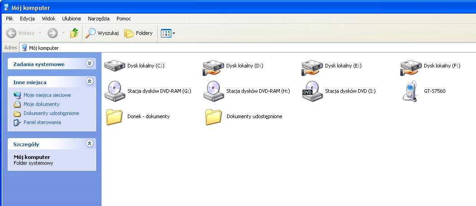The height and width of the screenshot is (206, 476).
Task: Select the DVD-RAM (G:) drive icon
Action: coord(114,91)
